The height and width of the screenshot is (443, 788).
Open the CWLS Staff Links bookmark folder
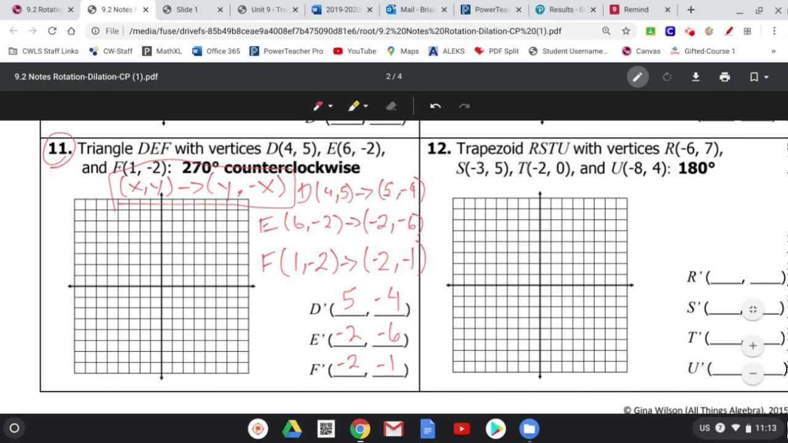point(44,51)
